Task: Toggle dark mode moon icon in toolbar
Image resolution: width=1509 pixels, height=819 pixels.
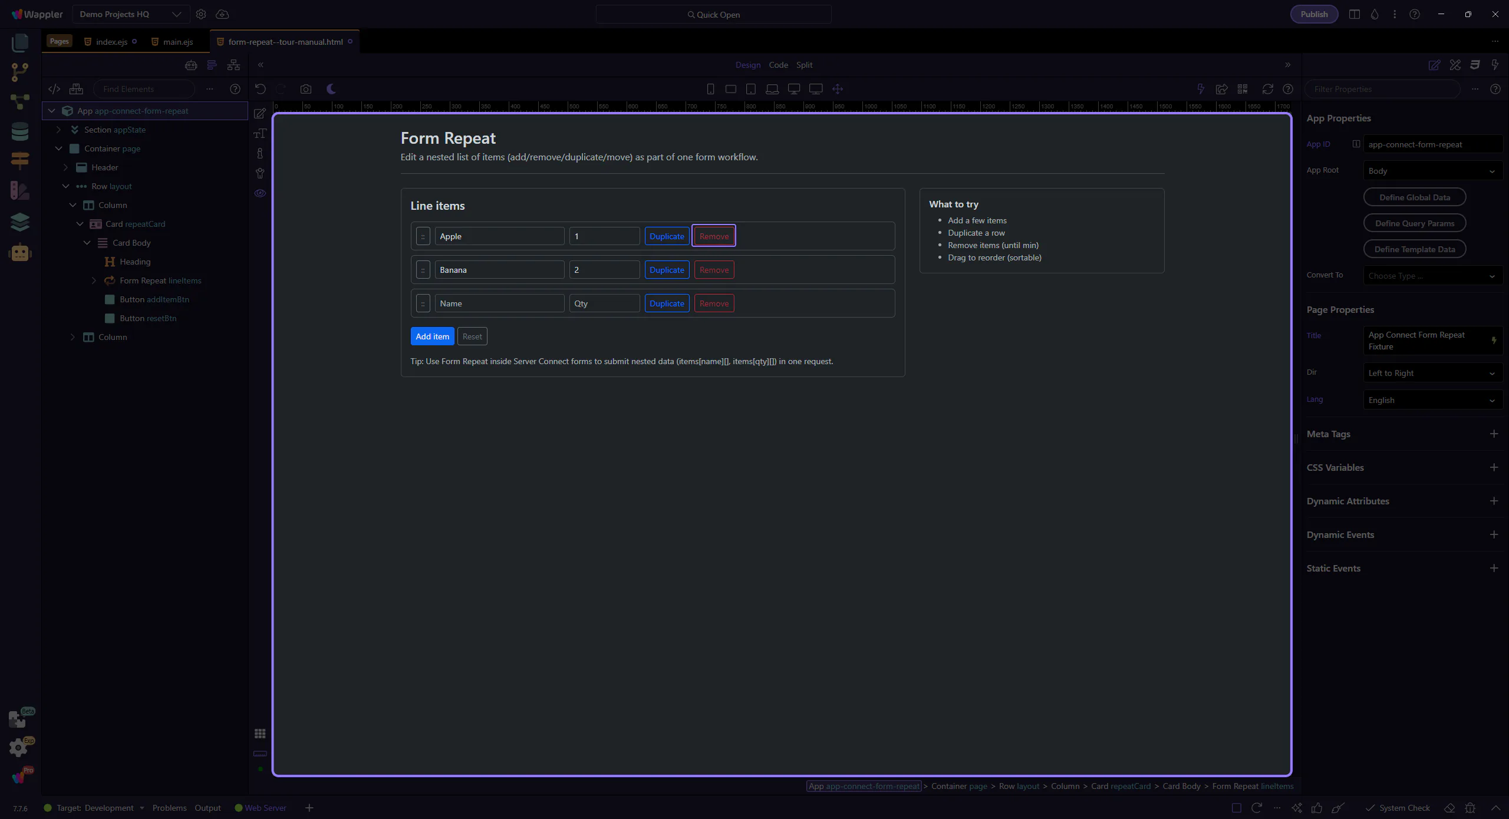Action: pyautogui.click(x=331, y=89)
